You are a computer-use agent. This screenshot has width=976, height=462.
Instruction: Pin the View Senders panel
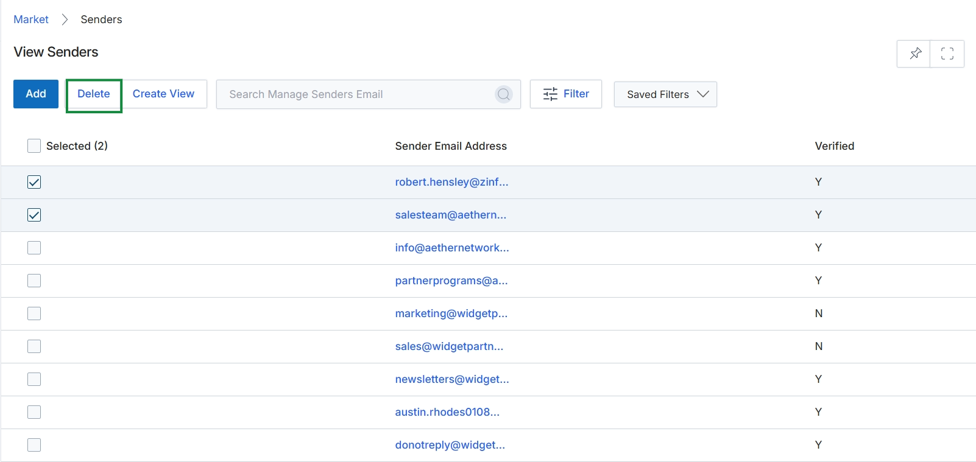[x=914, y=54]
